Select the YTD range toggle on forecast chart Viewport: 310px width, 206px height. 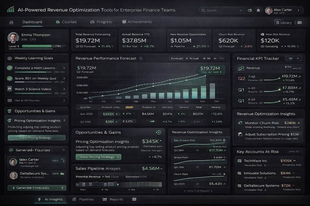[221, 58]
